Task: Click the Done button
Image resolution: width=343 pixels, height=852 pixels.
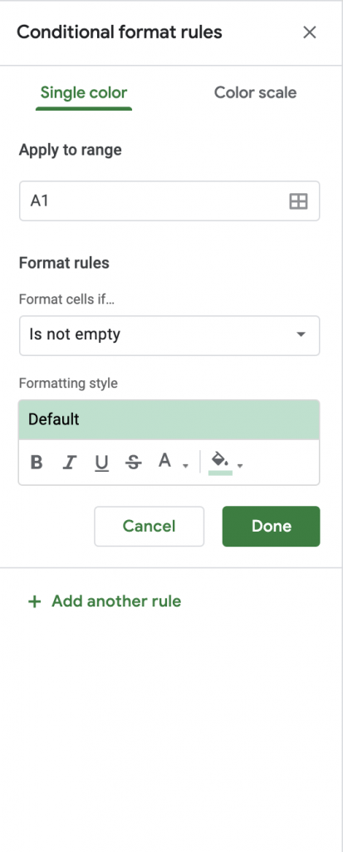Action: 271,526
